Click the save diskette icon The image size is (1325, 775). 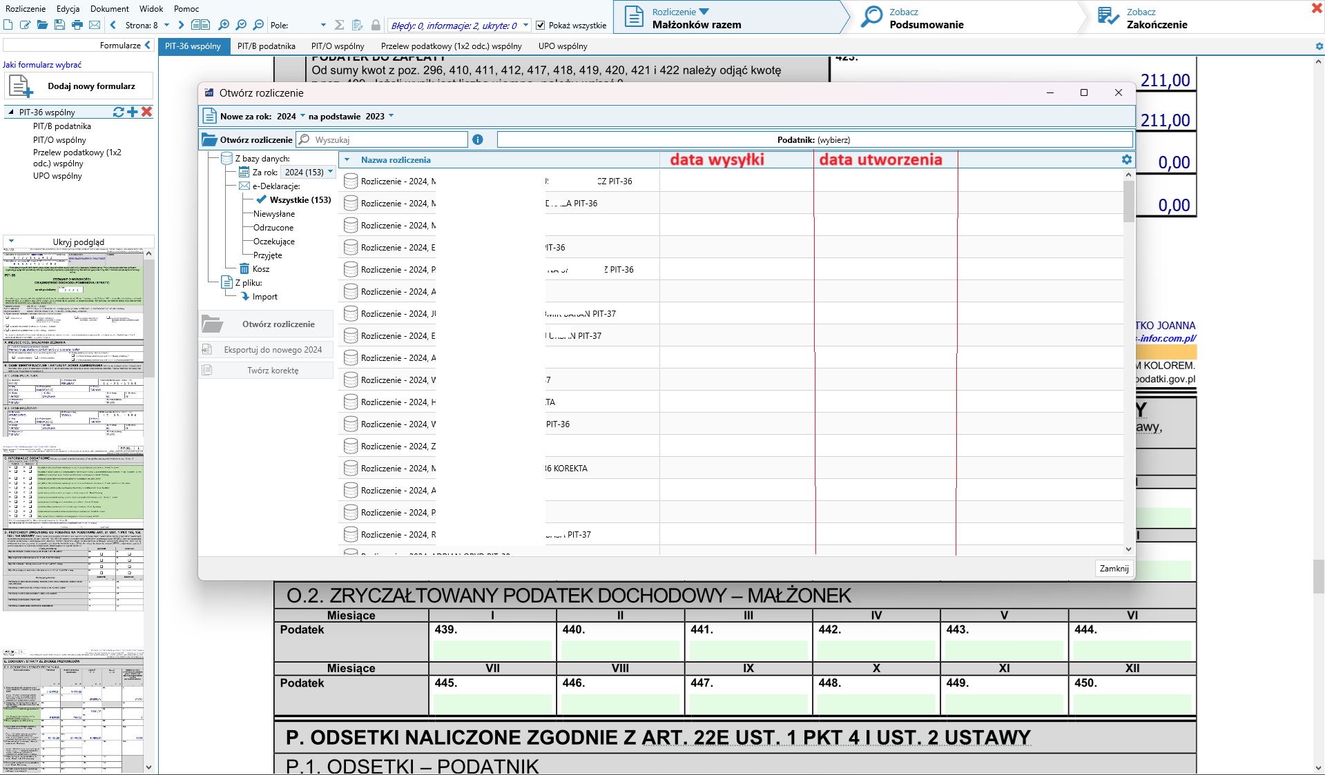(x=60, y=26)
